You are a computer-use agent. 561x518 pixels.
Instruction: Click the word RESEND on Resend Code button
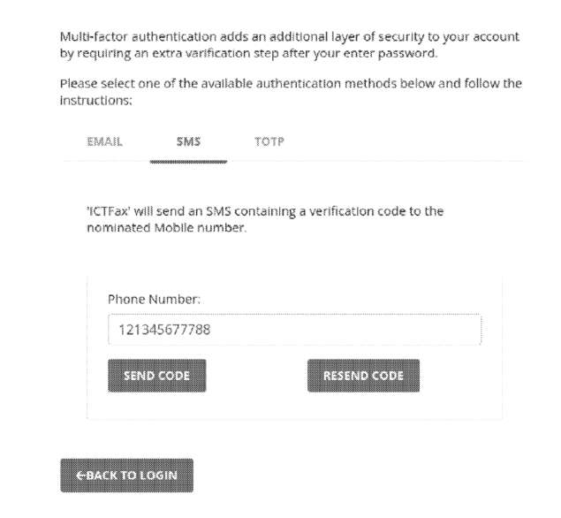click(341, 376)
